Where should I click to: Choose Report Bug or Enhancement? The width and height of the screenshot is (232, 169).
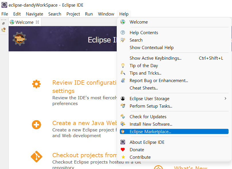[x=174, y=81]
